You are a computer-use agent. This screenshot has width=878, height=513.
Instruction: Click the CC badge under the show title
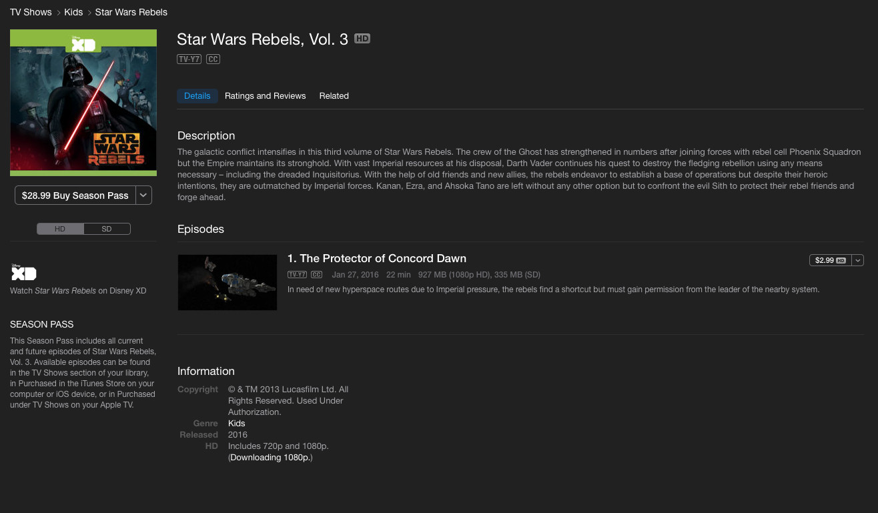(x=213, y=59)
